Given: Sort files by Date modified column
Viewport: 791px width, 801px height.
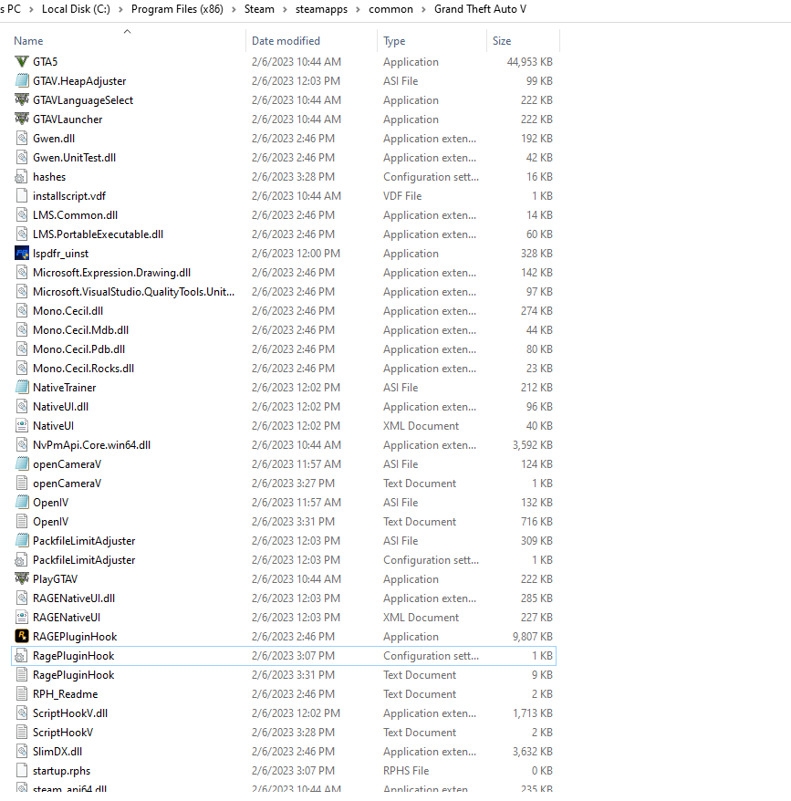Looking at the screenshot, I should coord(286,41).
